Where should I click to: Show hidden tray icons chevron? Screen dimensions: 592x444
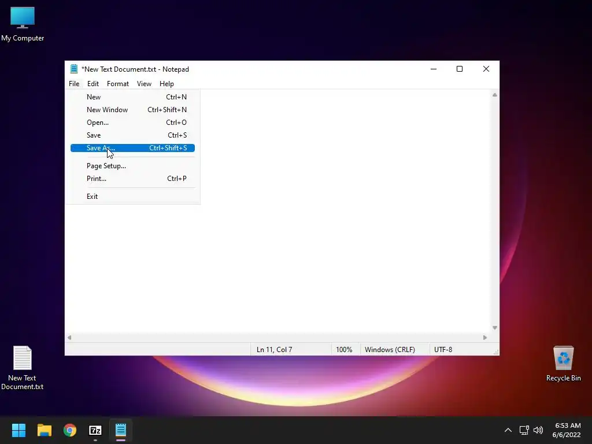click(x=508, y=430)
